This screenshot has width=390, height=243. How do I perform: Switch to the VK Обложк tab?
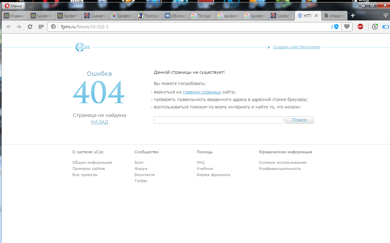[176, 16]
